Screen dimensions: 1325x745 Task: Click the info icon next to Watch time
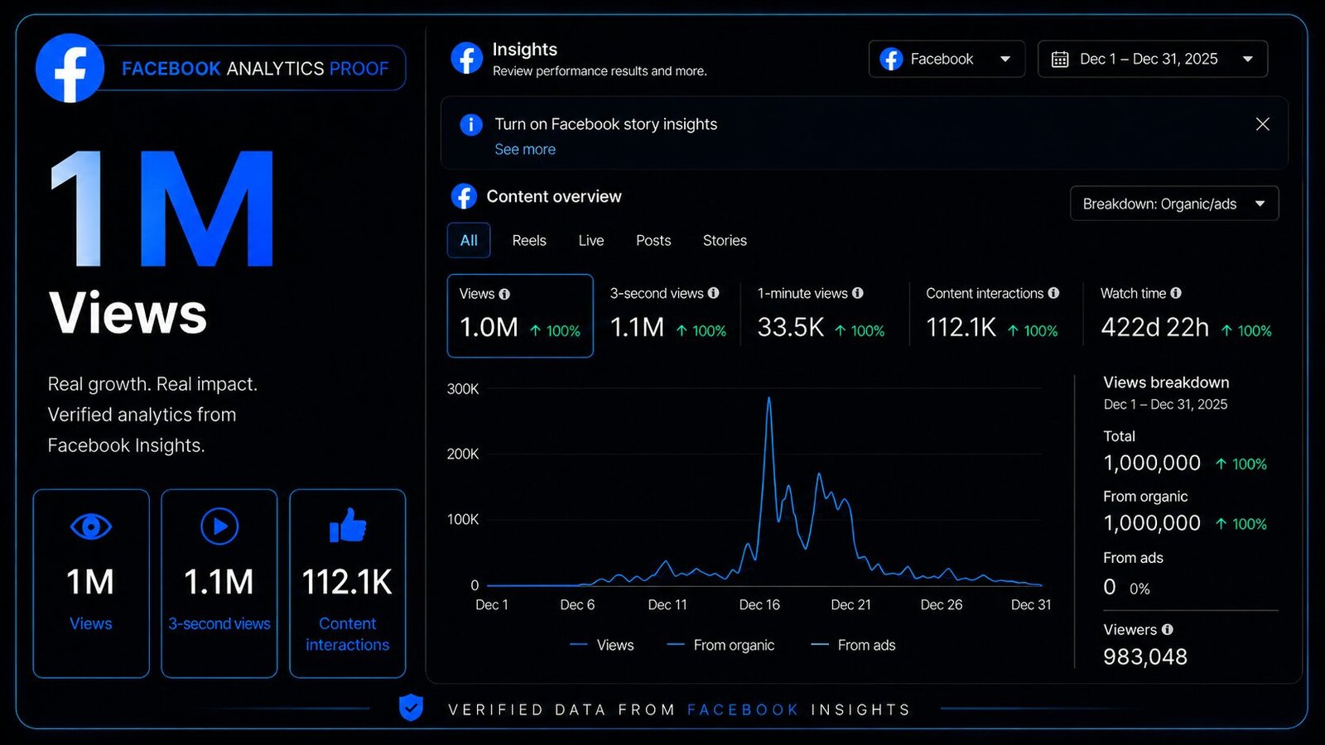coord(1176,293)
